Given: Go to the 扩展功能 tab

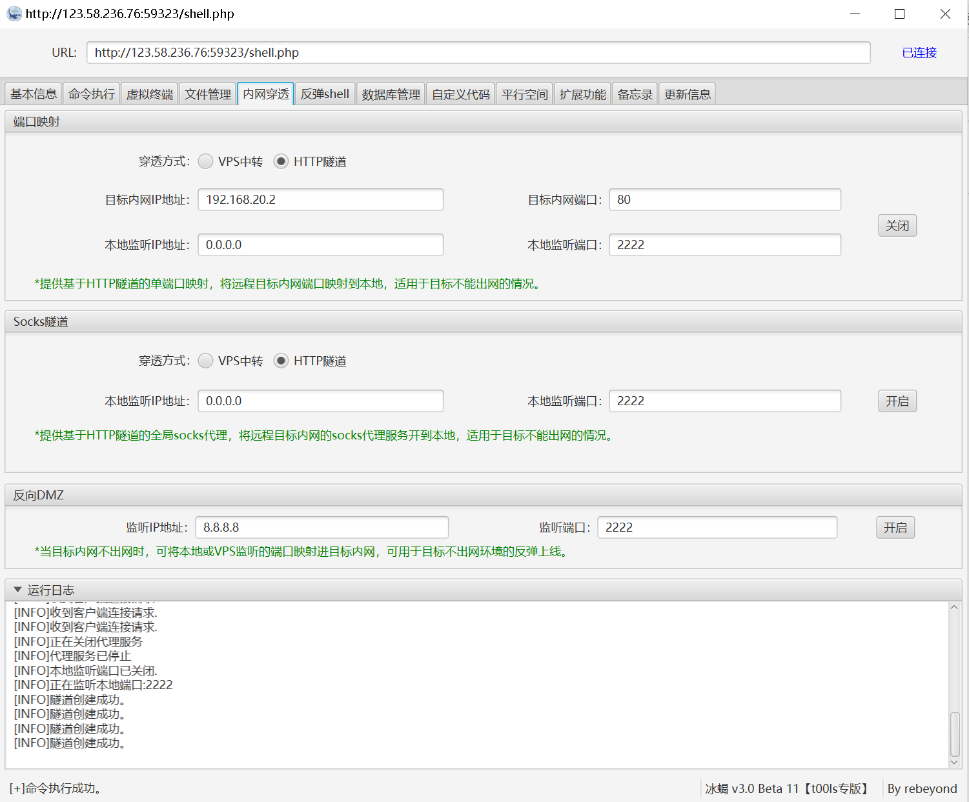Looking at the screenshot, I should point(583,94).
